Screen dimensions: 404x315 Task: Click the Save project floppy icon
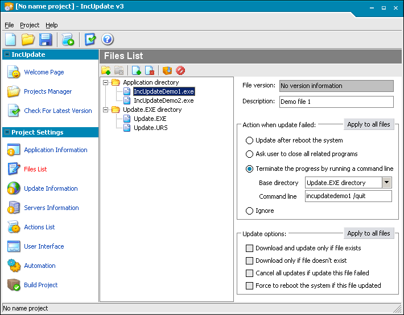(x=46, y=40)
